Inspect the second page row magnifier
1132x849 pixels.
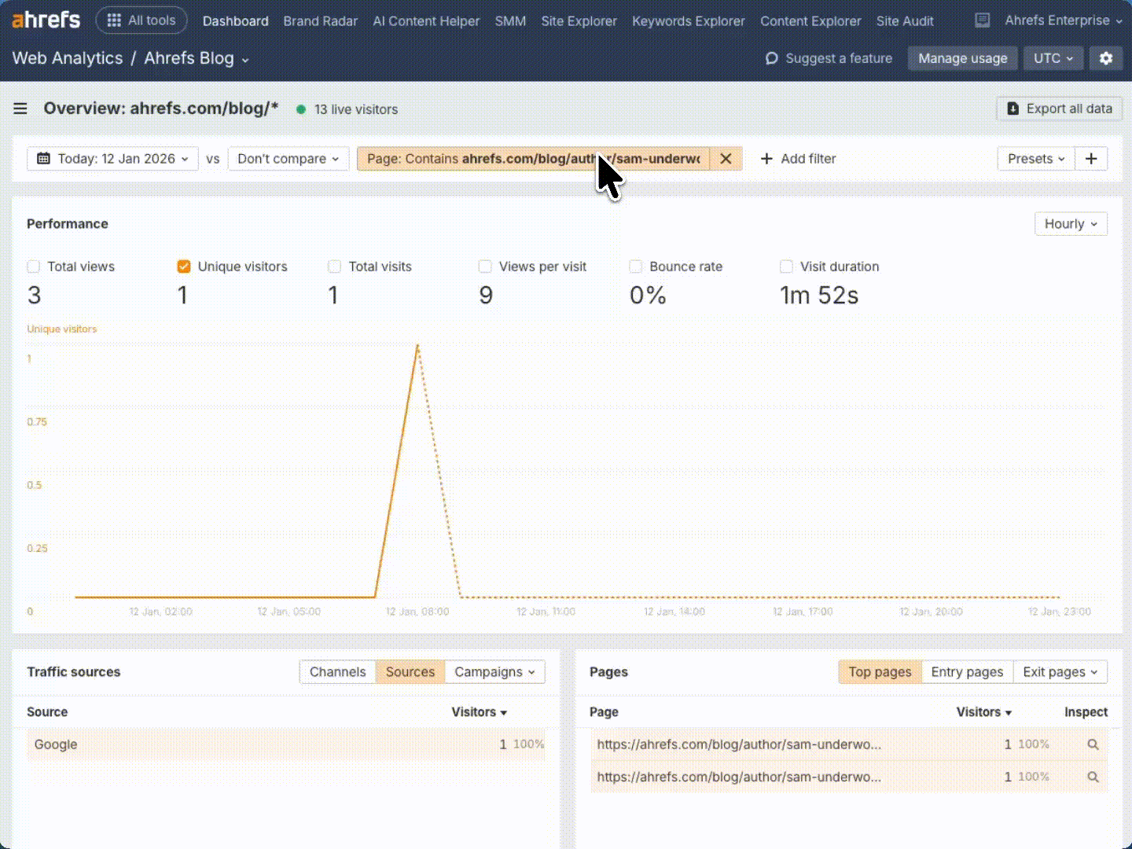tap(1093, 777)
